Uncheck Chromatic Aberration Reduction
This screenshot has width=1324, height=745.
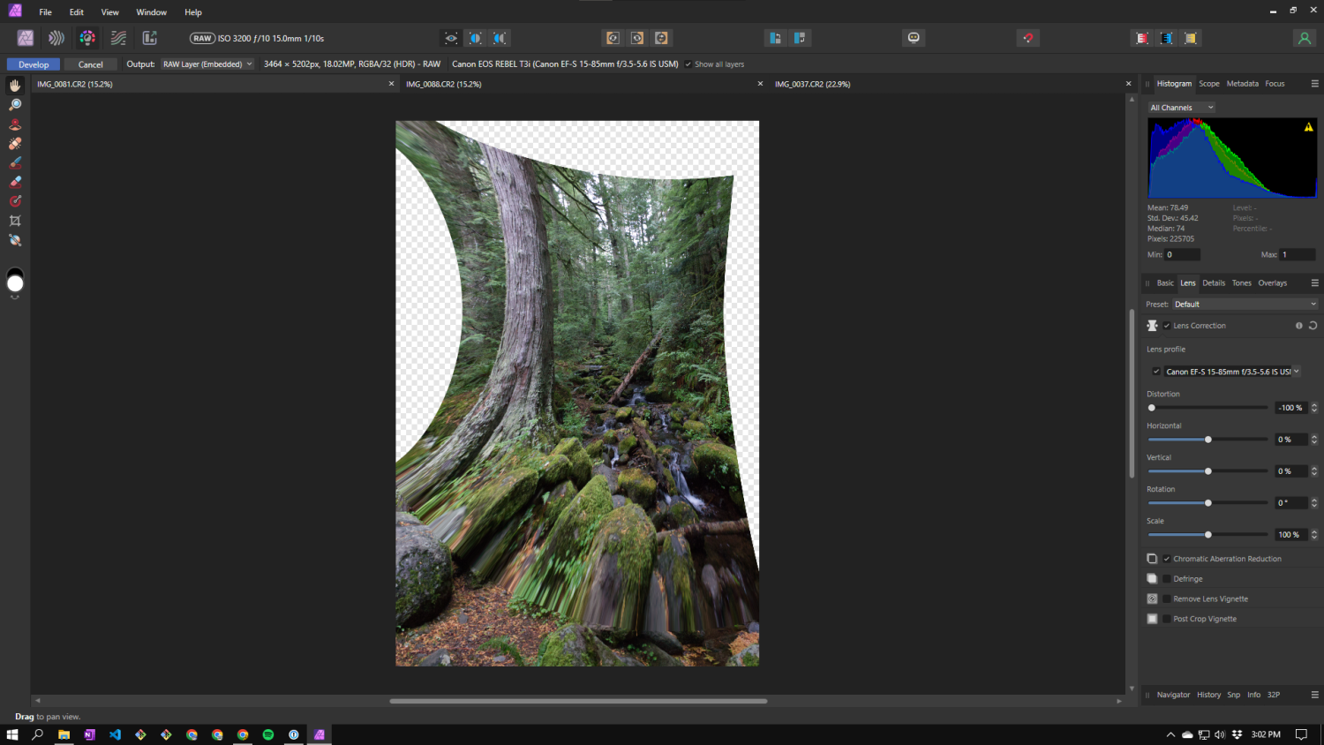tap(1167, 559)
